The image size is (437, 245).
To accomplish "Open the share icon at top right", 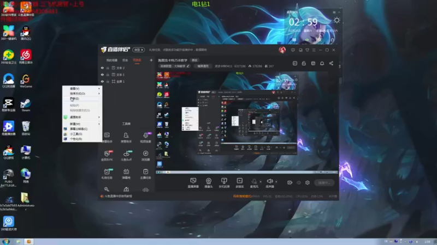I will 331,63.
